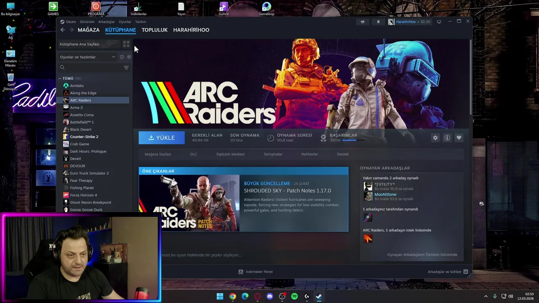Screen dimensions: 539x303
Task: Add ARC Raiders to favorites heart
Action: coord(459,138)
